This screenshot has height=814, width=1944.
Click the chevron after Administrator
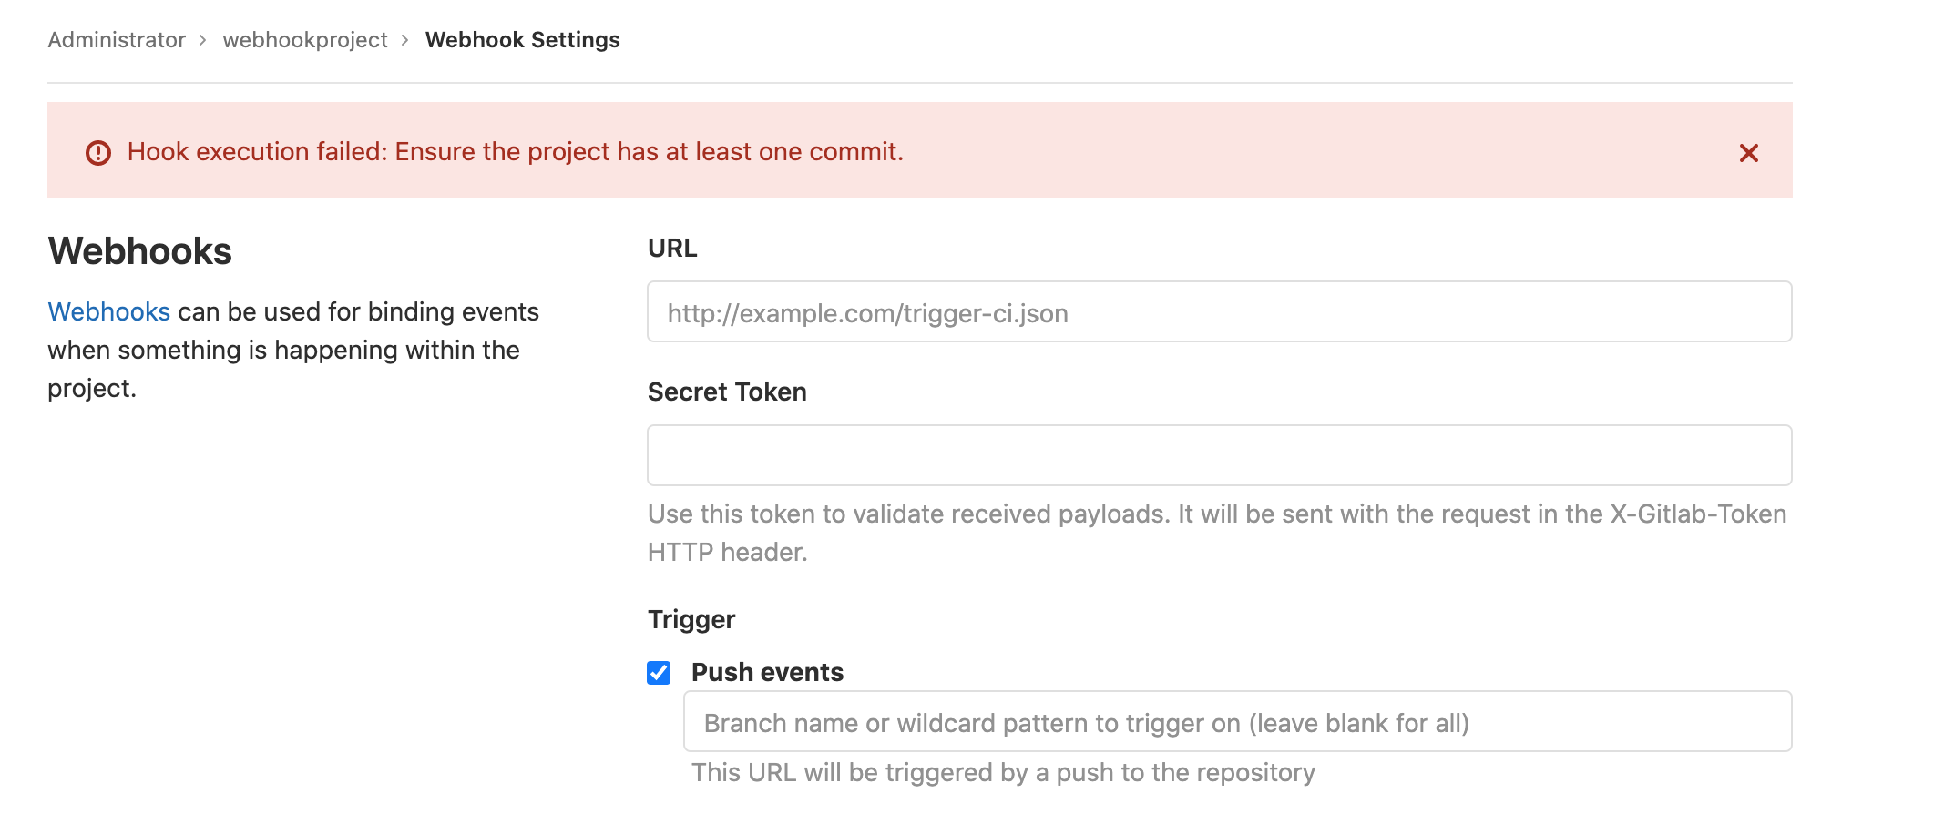[x=203, y=40]
